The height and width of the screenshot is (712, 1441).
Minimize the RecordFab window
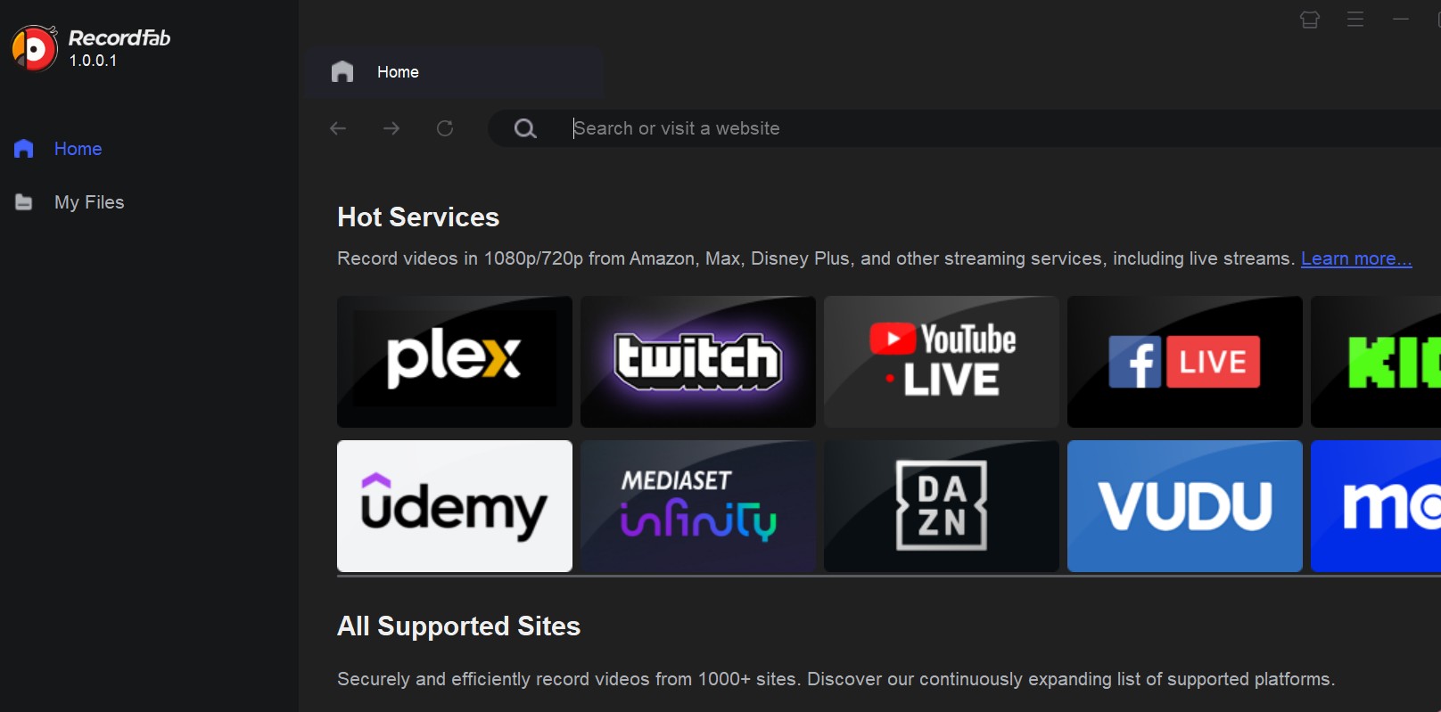[1401, 19]
